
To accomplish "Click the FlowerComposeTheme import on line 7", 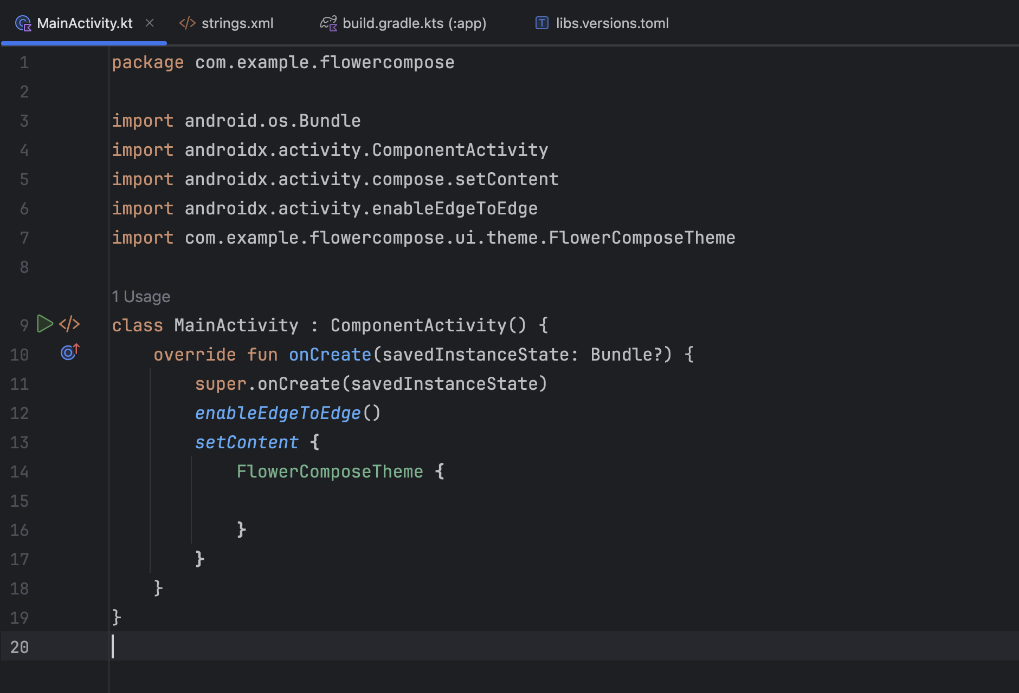I will 460,238.
